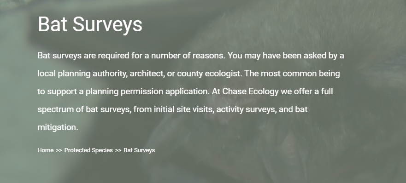Screen dimensions: 406x183
Task: Click the phrase 'initial site visits'
Action: tap(184, 109)
